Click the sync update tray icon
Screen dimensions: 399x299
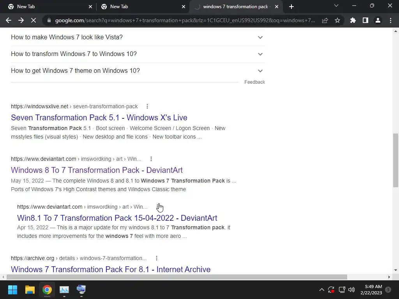coord(331,290)
